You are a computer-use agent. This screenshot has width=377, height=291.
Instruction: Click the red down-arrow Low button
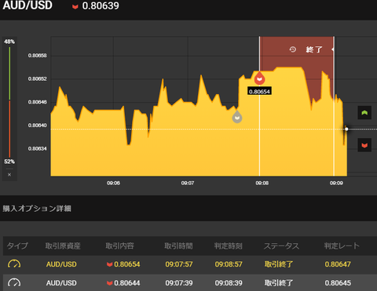364,145
